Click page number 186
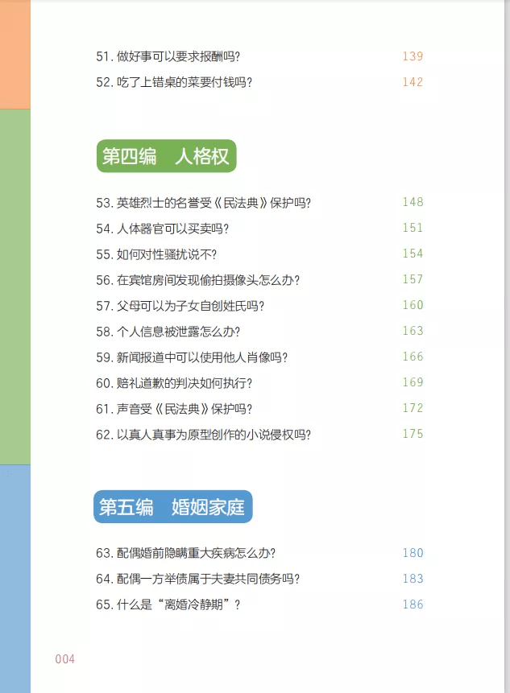This screenshot has height=693, width=510. click(413, 604)
